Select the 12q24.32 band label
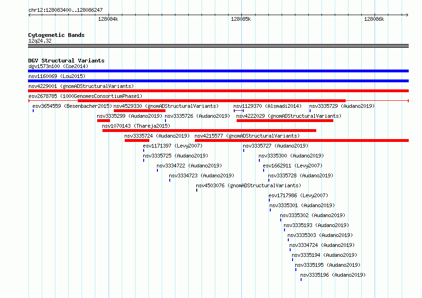This screenshot has width=422, height=298. (40, 41)
